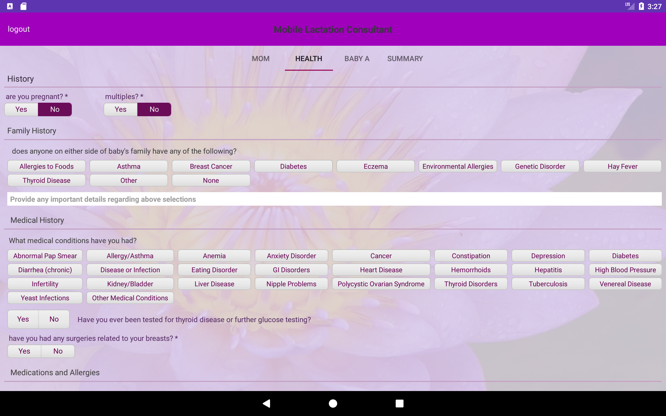Choose Thyroid Disease in family history
Viewport: 666px width, 416px height.
[47, 180]
